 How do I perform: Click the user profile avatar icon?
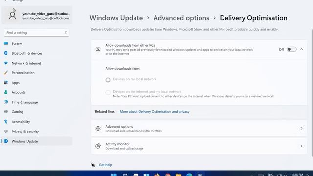pyautogui.click(x=12, y=15)
